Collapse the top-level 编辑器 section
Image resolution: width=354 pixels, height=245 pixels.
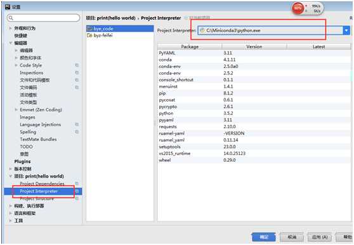(10, 43)
